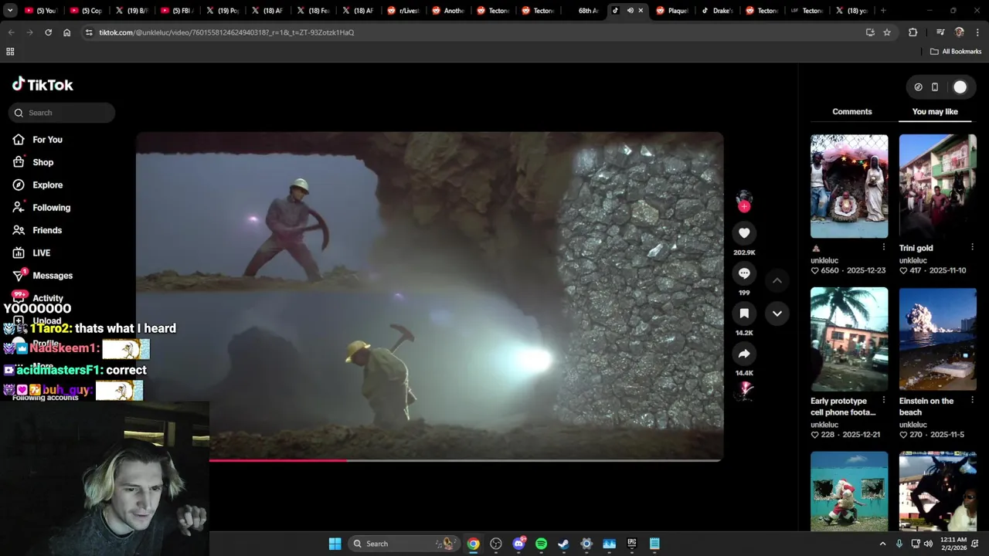The height and width of the screenshot is (556, 989).
Task: Open Following in sidebar
Action: (51, 208)
